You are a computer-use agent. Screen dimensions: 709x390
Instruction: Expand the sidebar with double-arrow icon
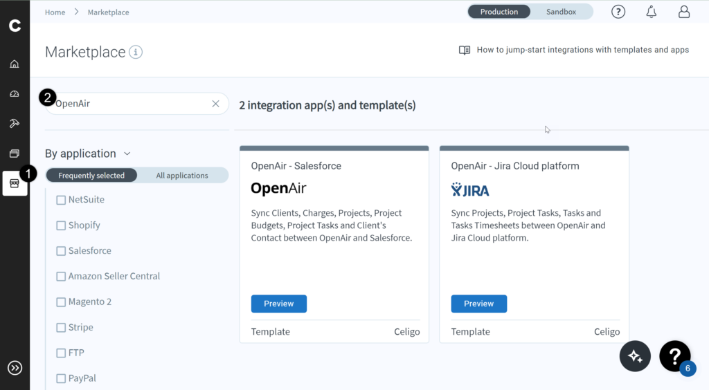click(x=15, y=368)
